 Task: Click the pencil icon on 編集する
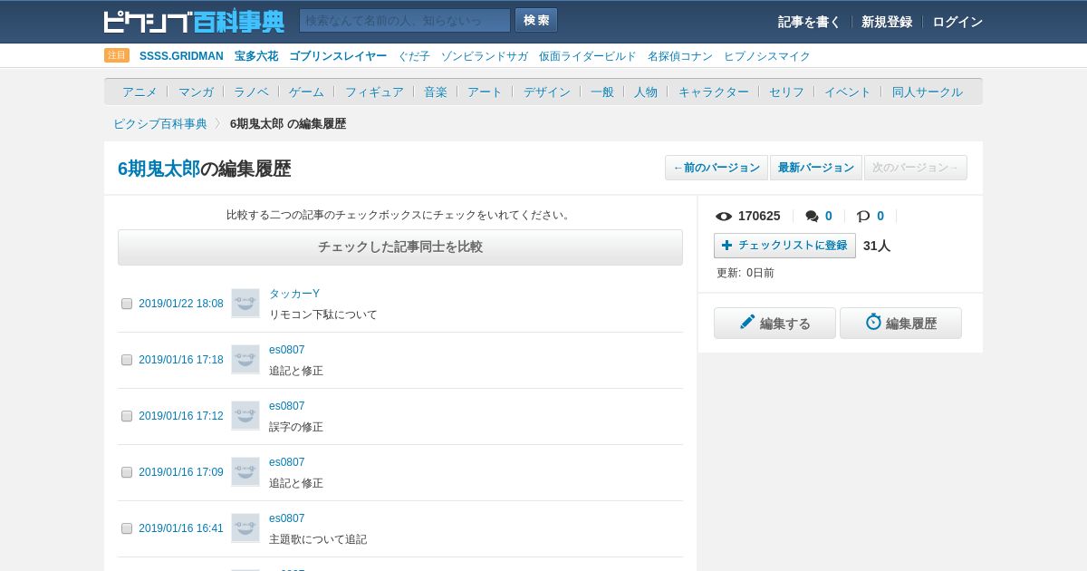(x=747, y=322)
